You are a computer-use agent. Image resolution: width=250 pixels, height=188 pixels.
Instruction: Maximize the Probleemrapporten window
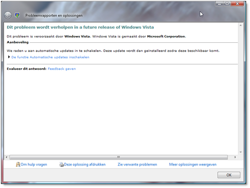[x=227, y=4]
